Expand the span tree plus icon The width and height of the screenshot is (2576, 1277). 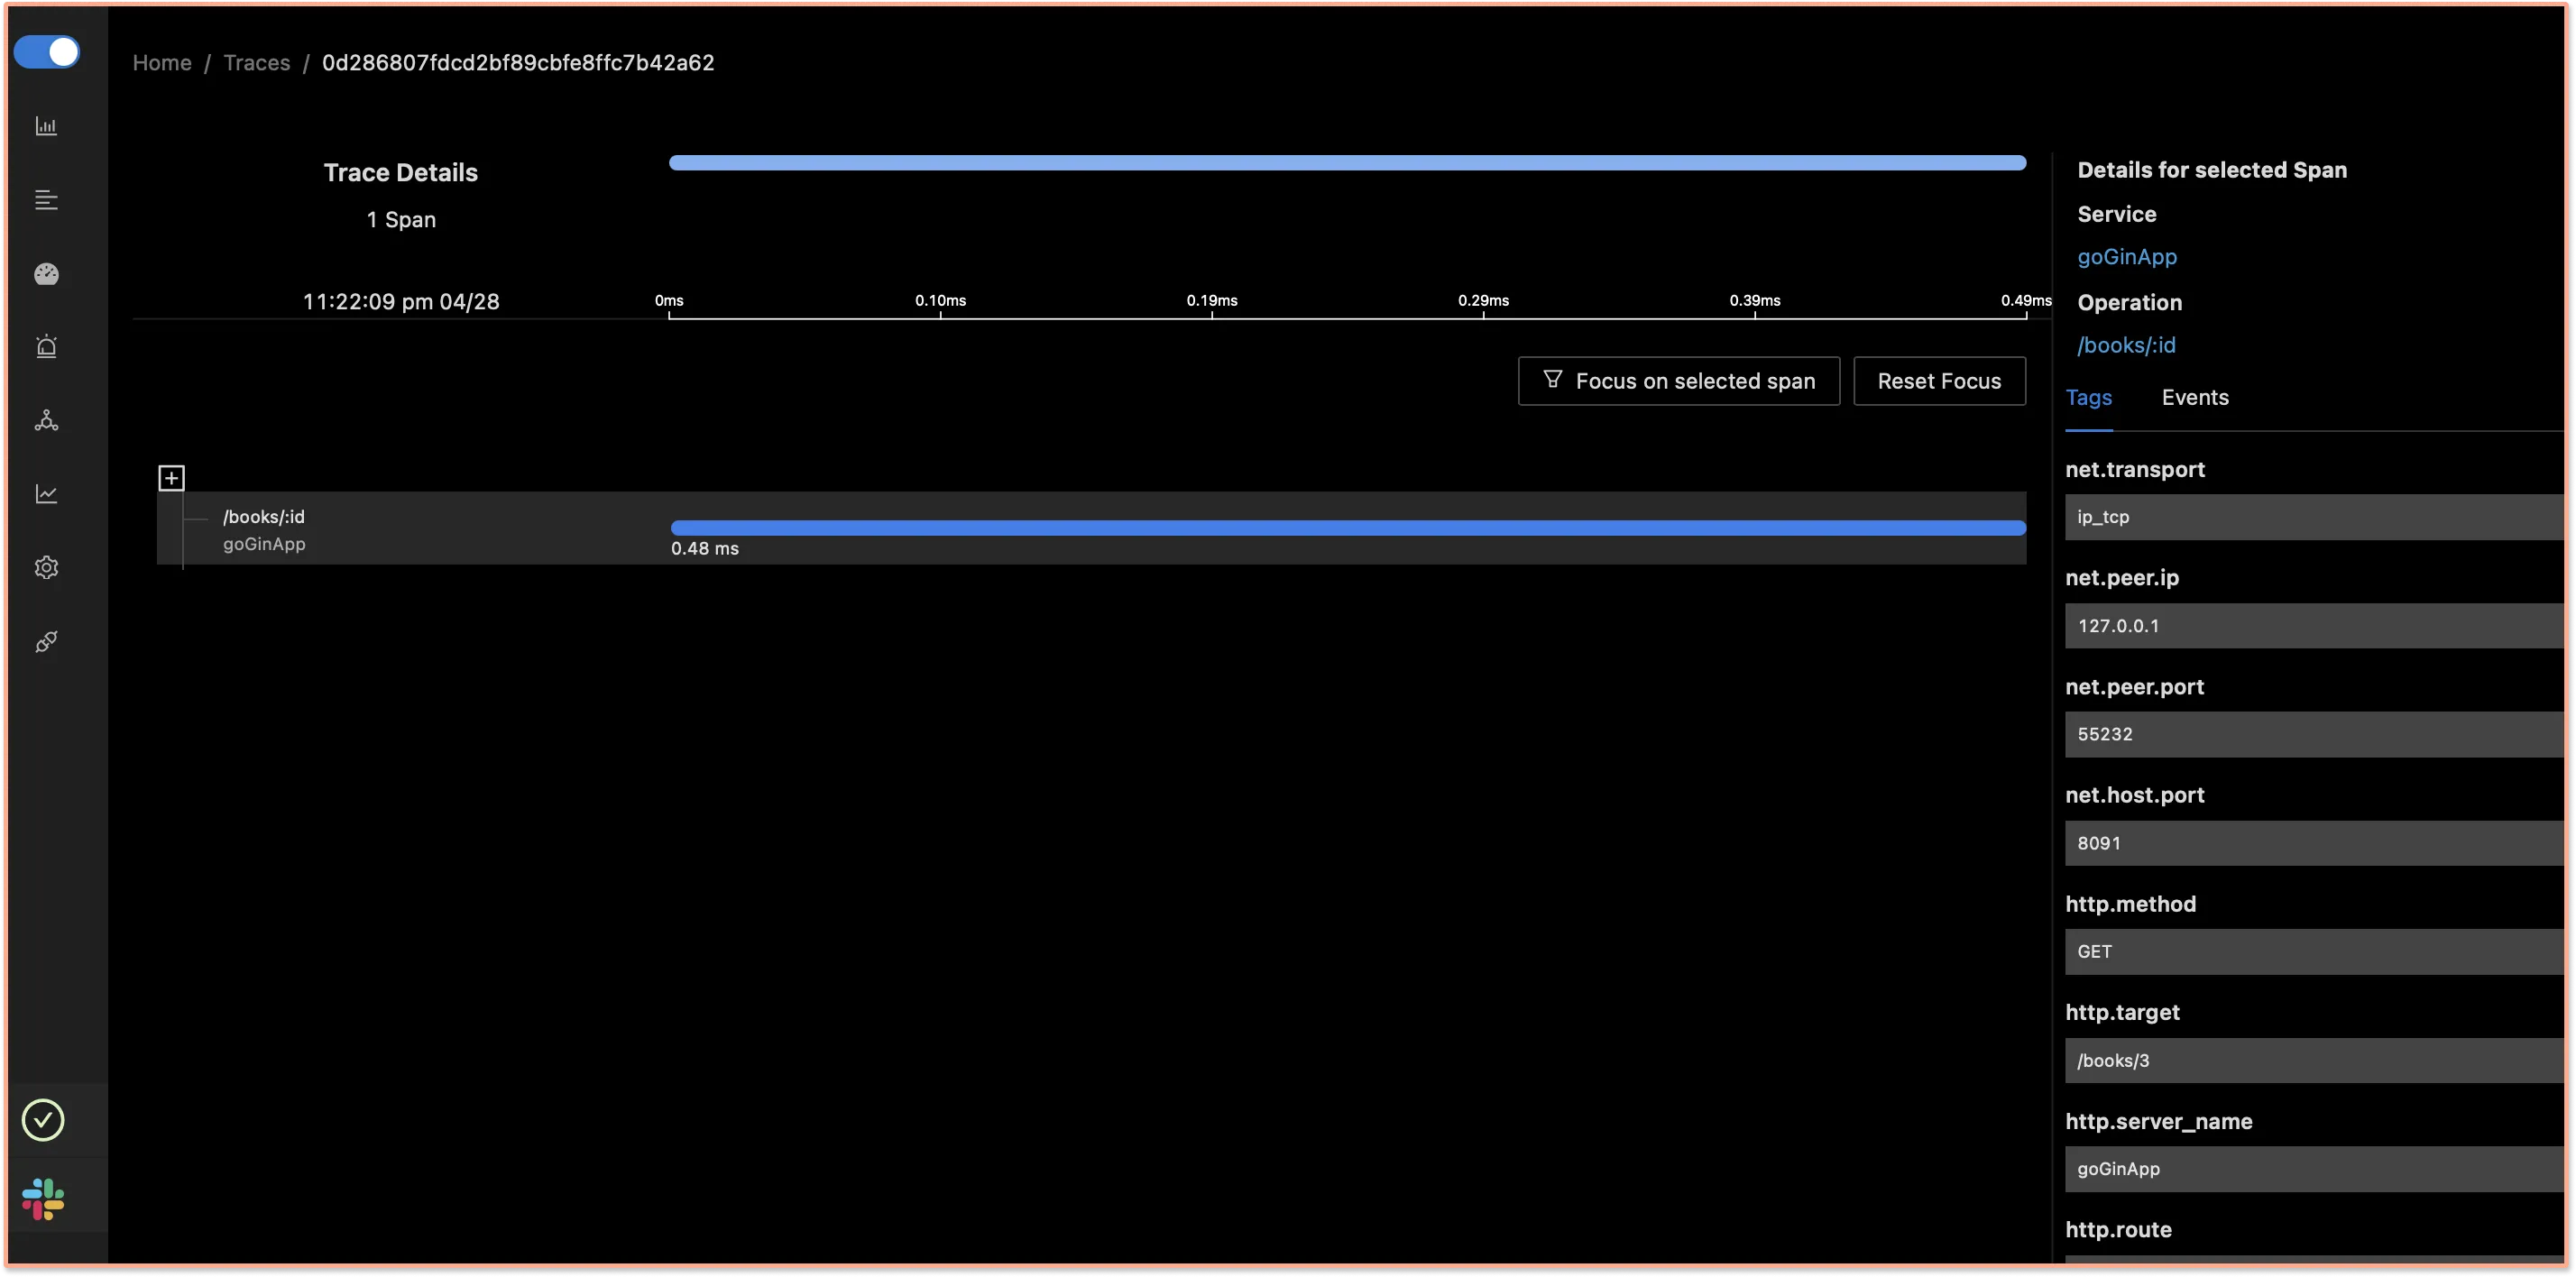pos(171,478)
